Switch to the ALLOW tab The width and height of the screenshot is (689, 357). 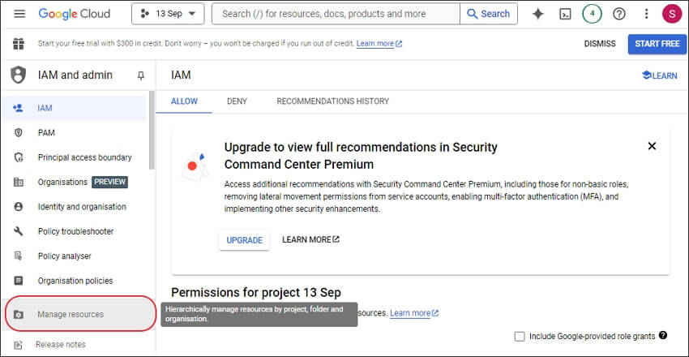(x=184, y=101)
